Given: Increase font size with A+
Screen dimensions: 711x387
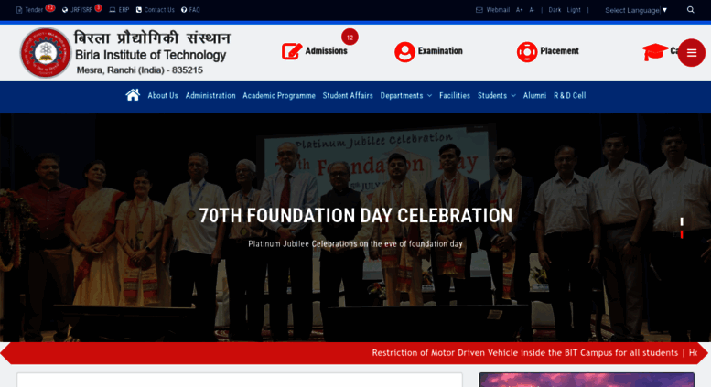Looking at the screenshot, I should [x=519, y=10].
